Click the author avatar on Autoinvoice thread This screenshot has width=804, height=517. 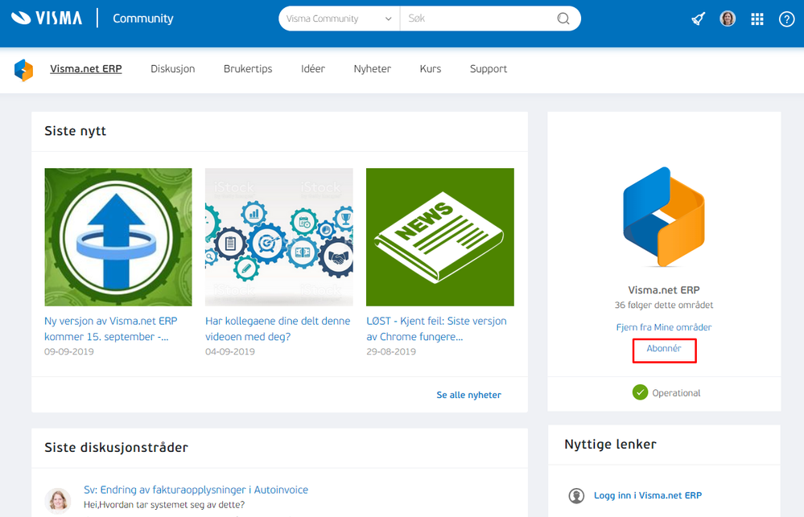coord(58,500)
